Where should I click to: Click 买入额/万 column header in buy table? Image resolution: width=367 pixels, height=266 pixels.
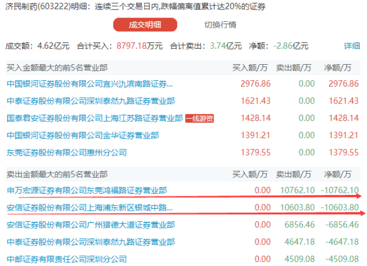[x=250, y=68]
